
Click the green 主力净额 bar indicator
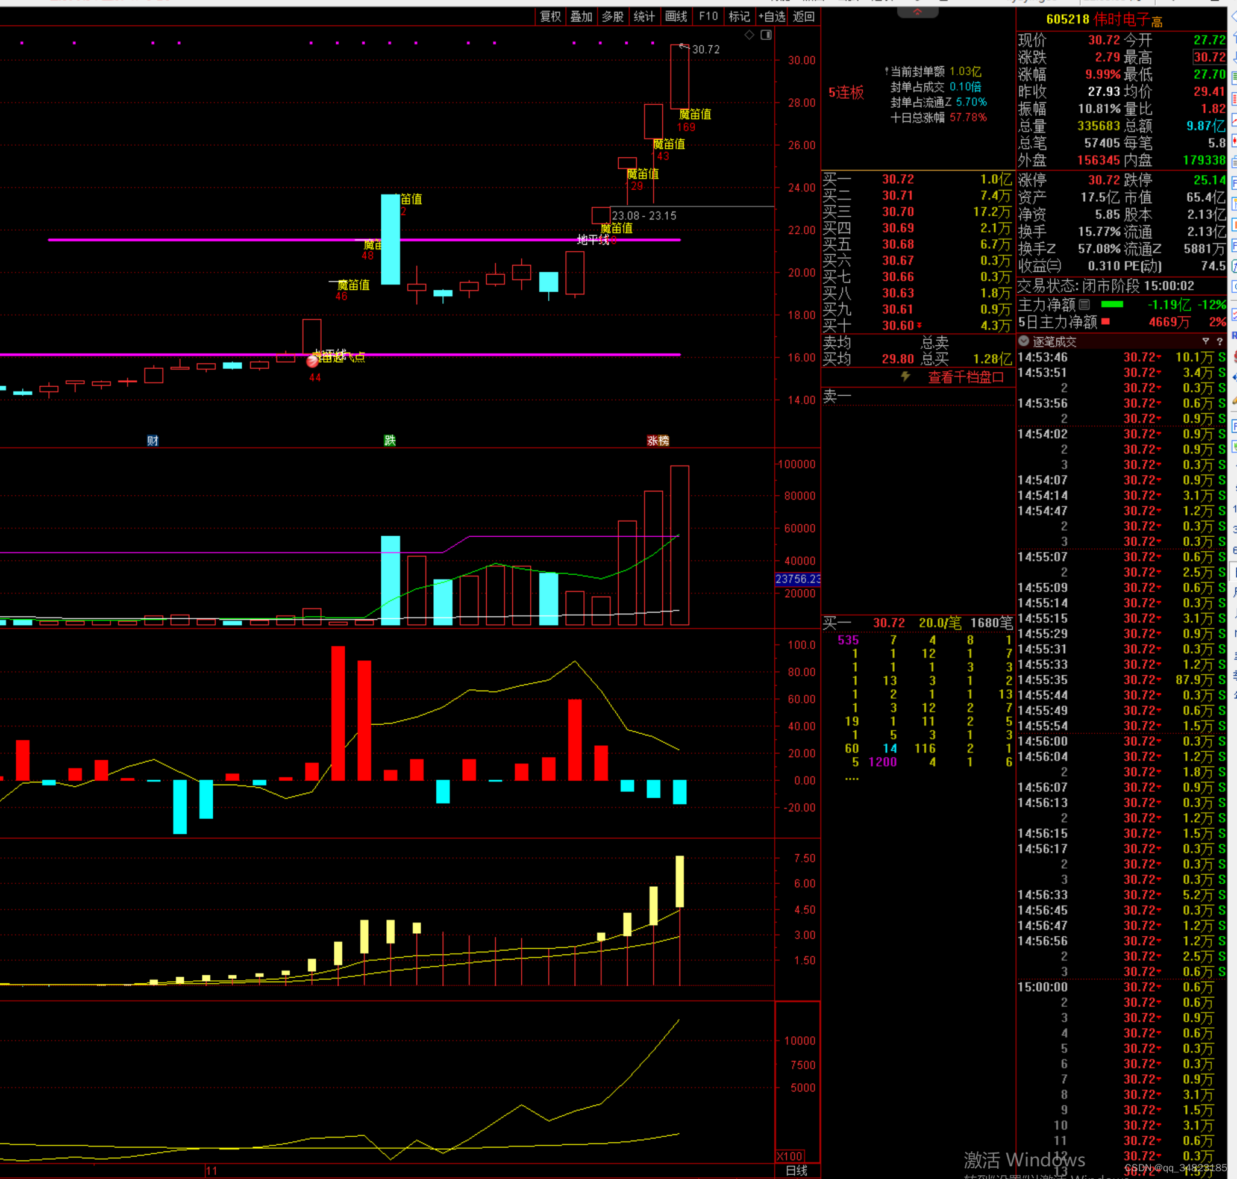[1112, 305]
